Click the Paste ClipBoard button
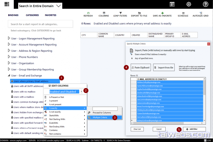The width and height of the screenshot is (213, 142). tap(141, 68)
